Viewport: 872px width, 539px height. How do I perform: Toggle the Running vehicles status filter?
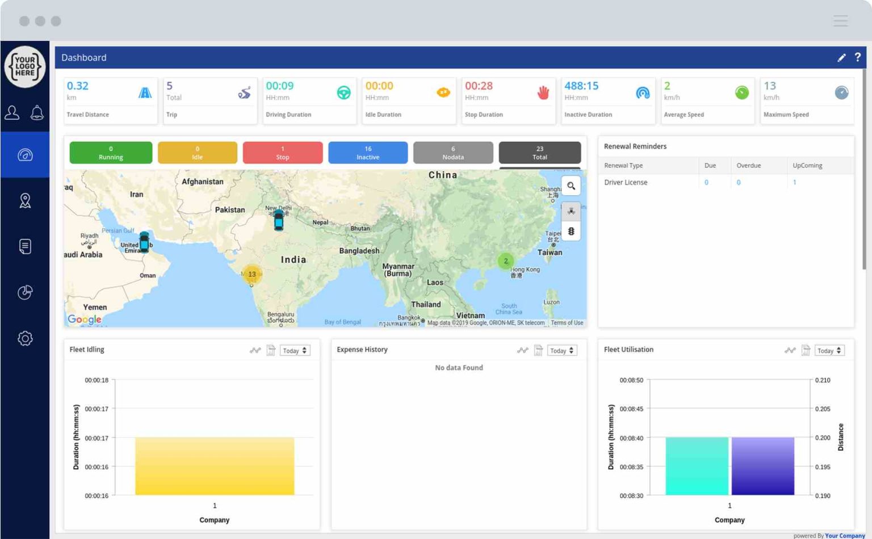pos(111,153)
